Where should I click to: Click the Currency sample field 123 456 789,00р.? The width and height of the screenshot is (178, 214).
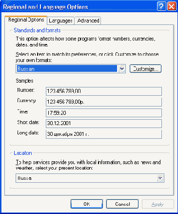[x=104, y=102]
